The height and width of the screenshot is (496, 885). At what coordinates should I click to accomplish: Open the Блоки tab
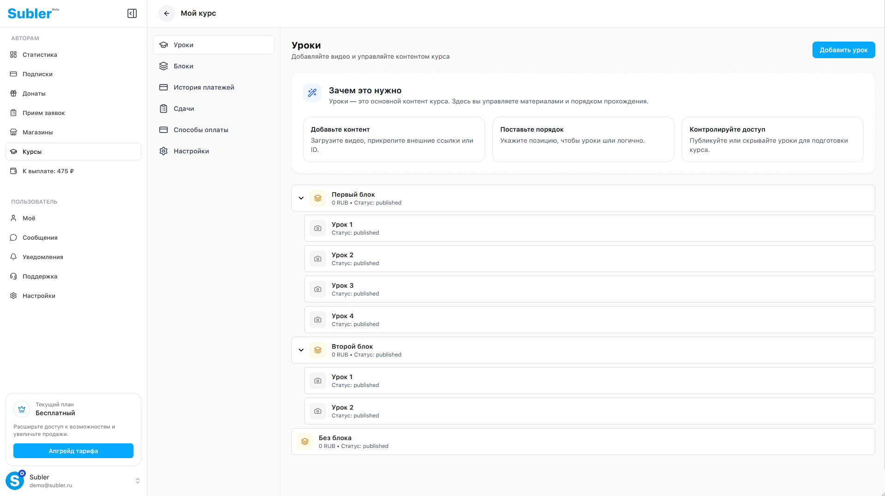tap(183, 66)
